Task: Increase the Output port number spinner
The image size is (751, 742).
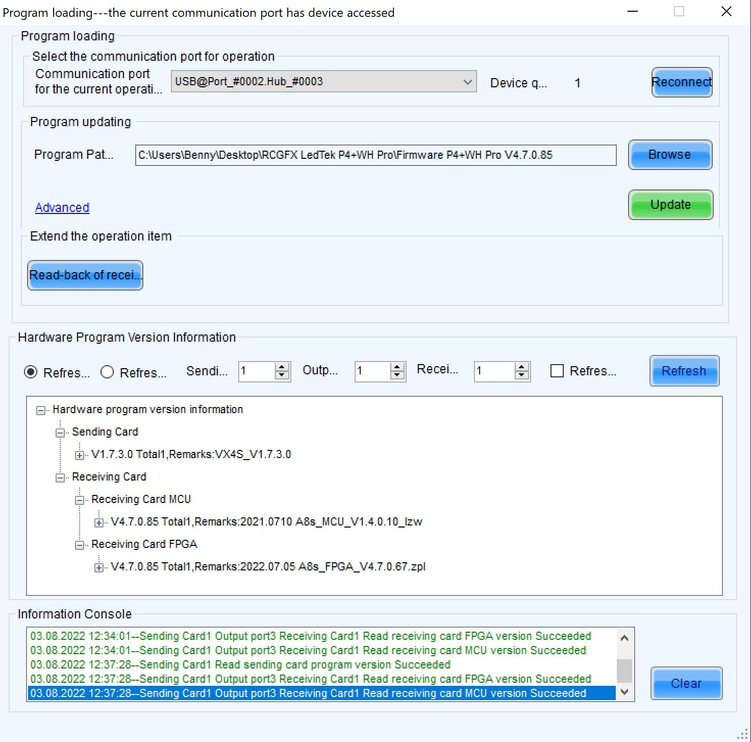Action: (397, 367)
